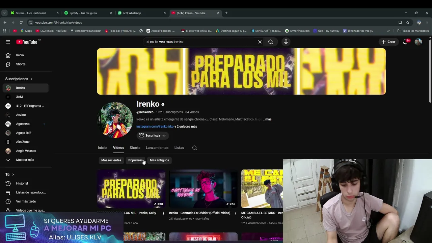432x243 pixels.
Task: Switch to WhatsApp browser tab
Action: pos(141,13)
